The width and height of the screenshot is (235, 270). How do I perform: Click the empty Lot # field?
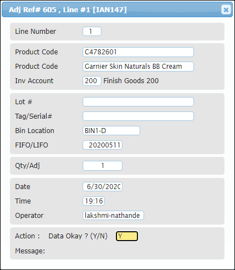138,102
